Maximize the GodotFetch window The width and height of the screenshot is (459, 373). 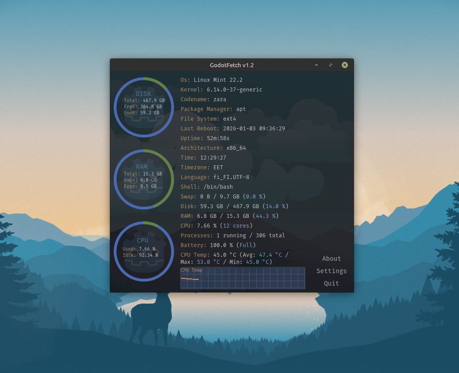coord(331,65)
